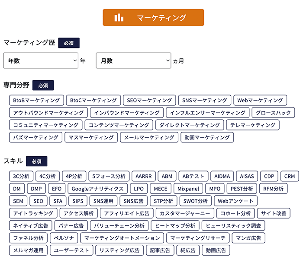Pick the EFO skill tag
303x266 pixels.
pyautogui.click(x=57, y=189)
